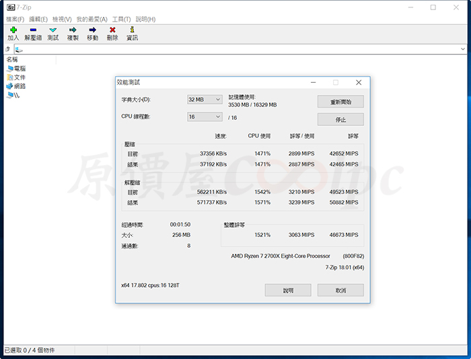Open the dictionary size 32 MB dropdown

pos(205,100)
